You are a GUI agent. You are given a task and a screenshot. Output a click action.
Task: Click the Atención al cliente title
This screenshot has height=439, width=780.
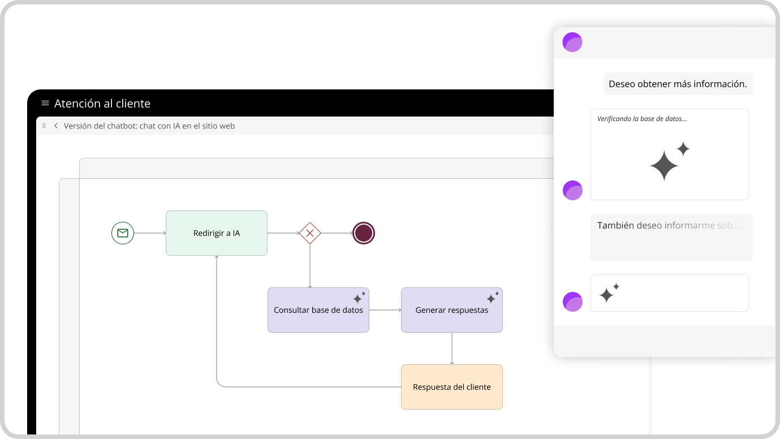coord(102,104)
